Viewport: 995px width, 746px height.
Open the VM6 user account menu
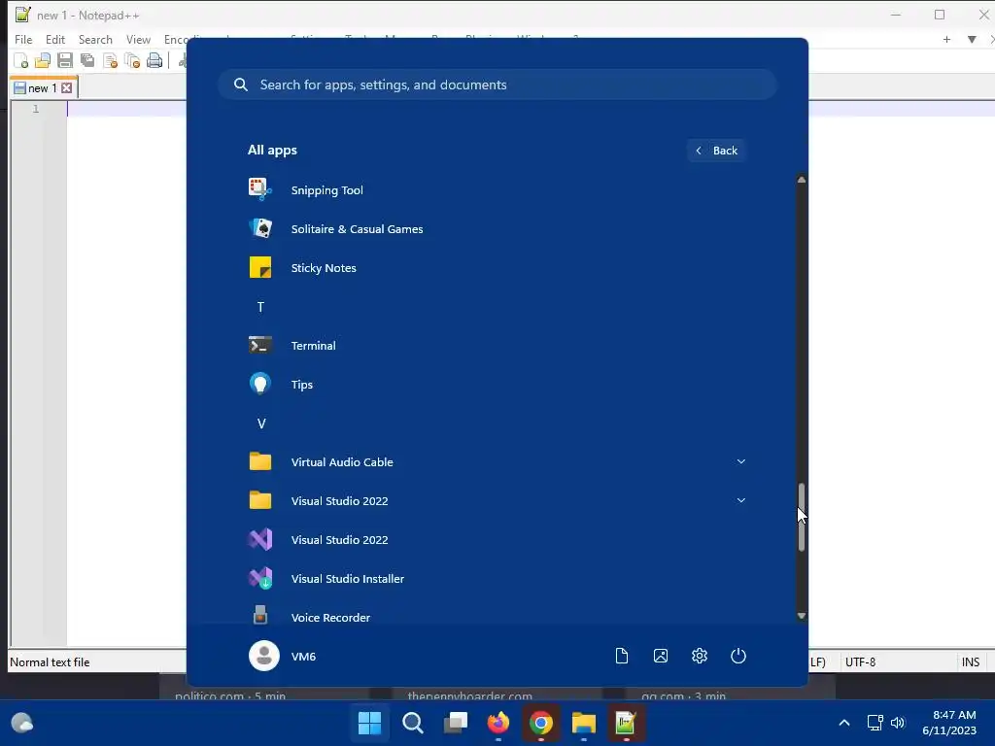point(283,656)
